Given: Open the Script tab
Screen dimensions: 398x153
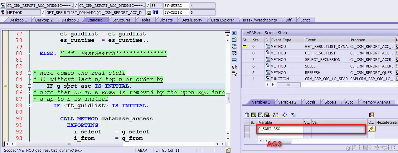Looking at the screenshot, I should [305, 20].
